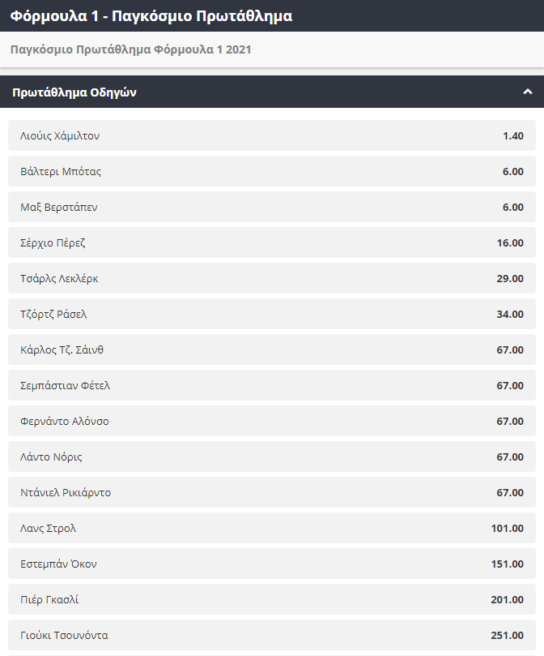This screenshot has height=656, width=544.
Task: Select Εστεμπάν Όκον at 151.00
Action: click(271, 564)
